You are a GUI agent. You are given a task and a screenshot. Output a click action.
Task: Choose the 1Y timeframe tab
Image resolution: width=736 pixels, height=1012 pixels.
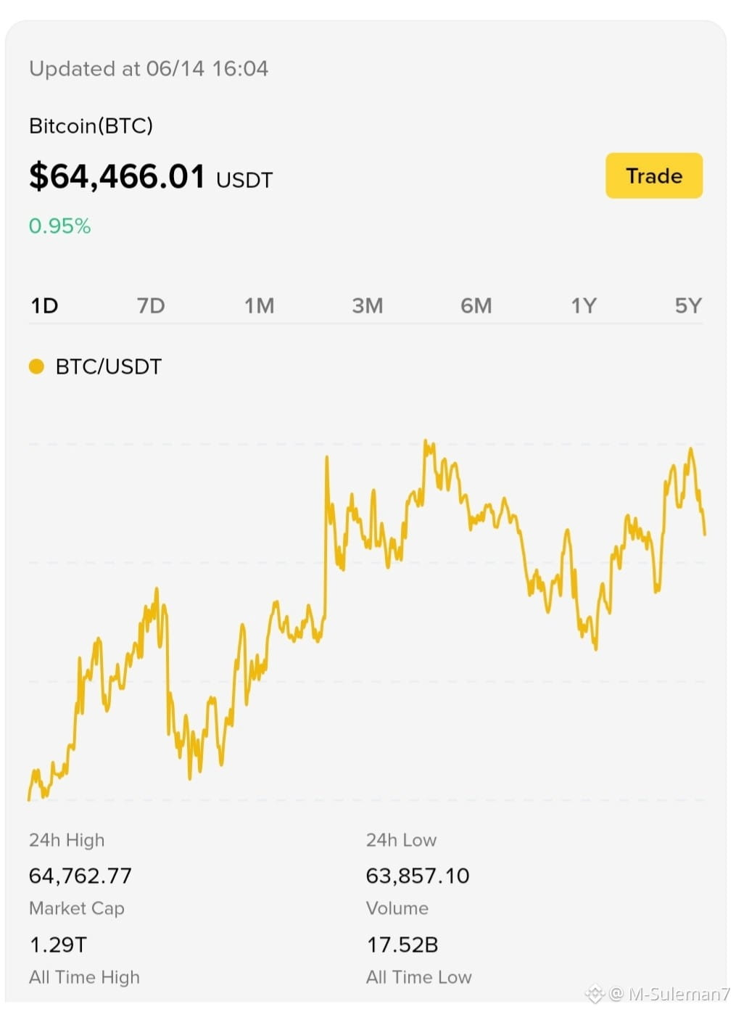[583, 305]
